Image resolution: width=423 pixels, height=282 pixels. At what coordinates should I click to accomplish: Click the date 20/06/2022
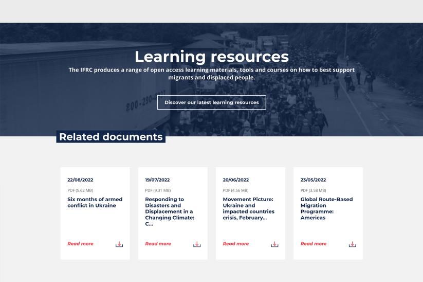(x=236, y=180)
